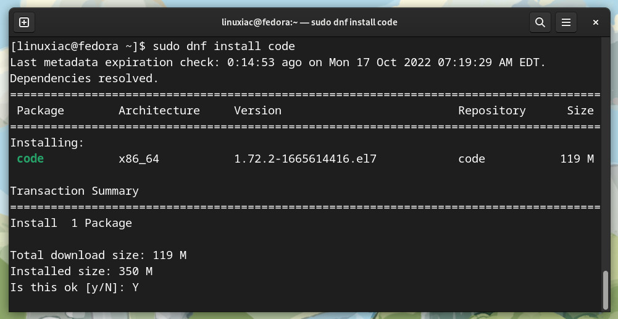Image resolution: width=618 pixels, height=319 pixels.
Task: Click the 'Architecture' column header
Action: pyautogui.click(x=159, y=111)
